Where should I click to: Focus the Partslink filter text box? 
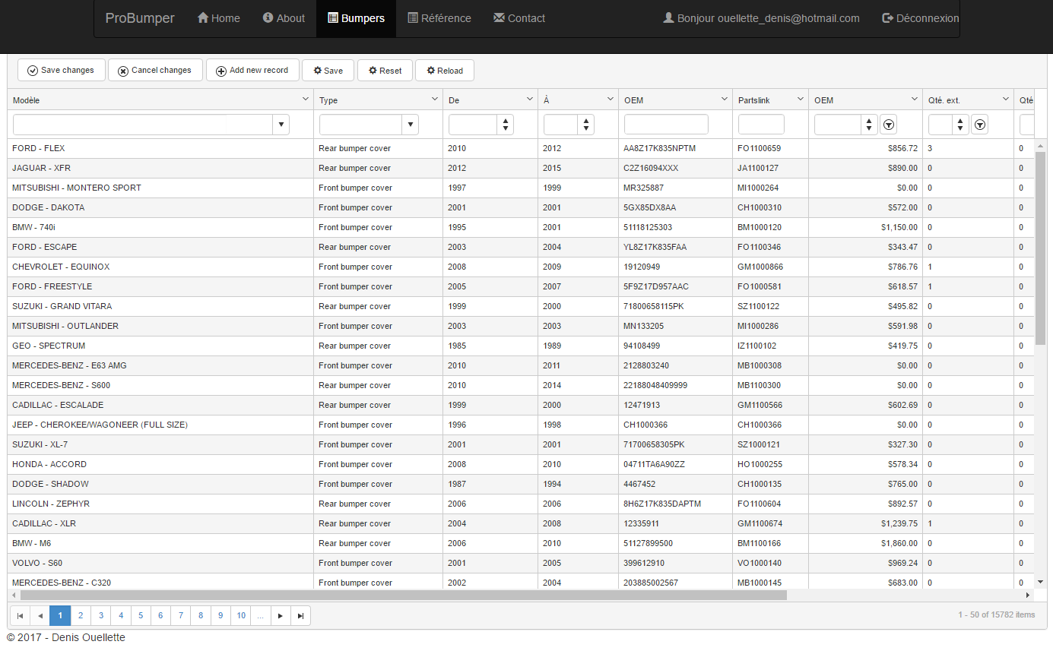click(761, 125)
